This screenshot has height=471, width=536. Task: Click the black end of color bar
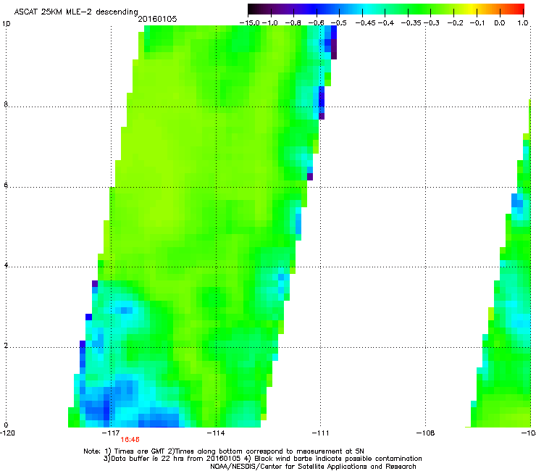pos(252,9)
